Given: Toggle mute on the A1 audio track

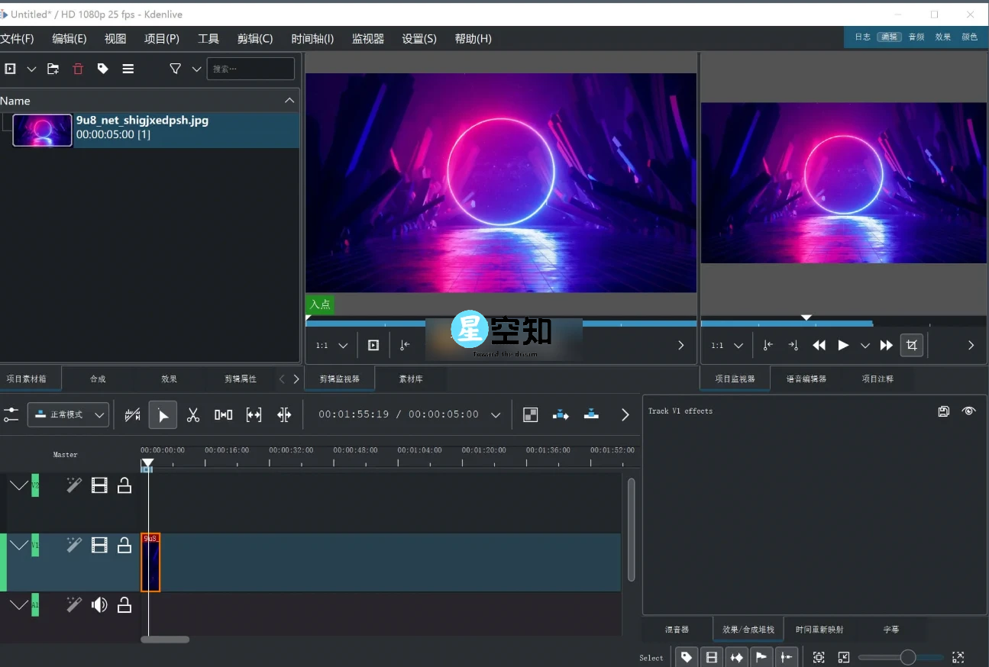Looking at the screenshot, I should 99,604.
